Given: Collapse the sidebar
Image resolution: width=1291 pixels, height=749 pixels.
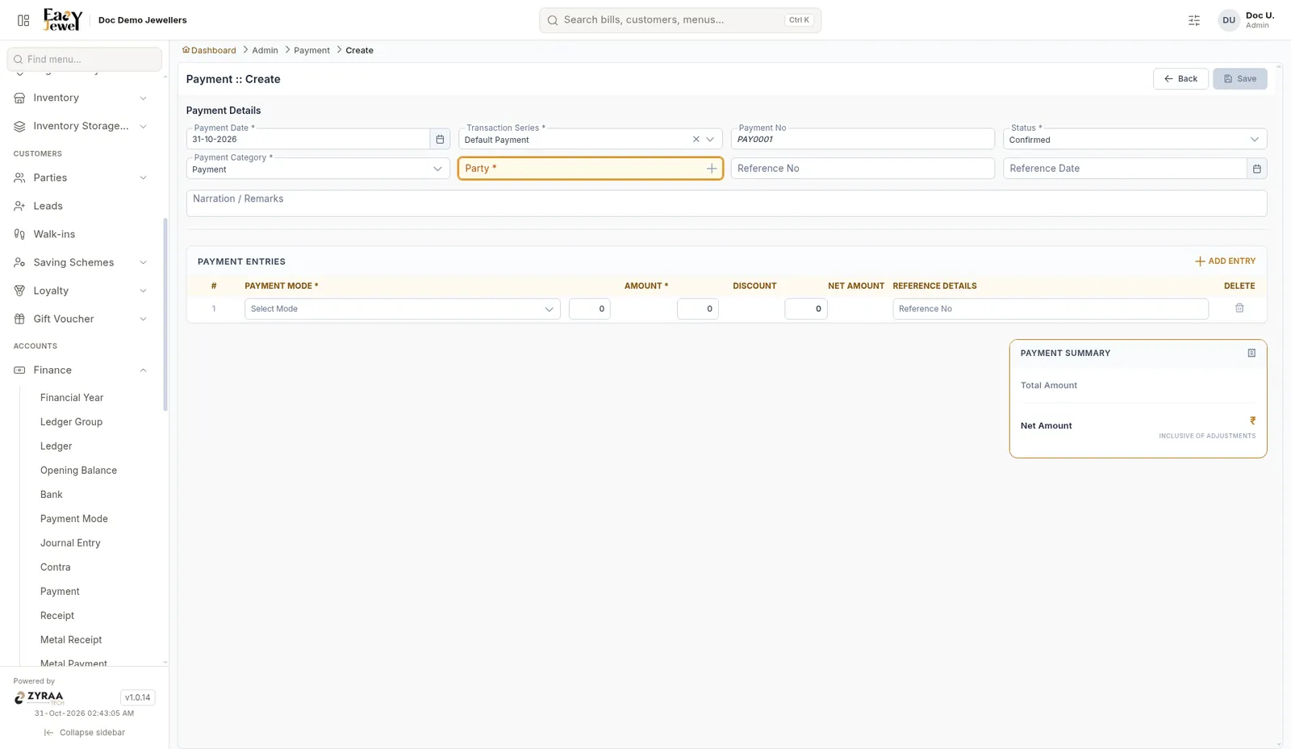Looking at the screenshot, I should tap(85, 733).
